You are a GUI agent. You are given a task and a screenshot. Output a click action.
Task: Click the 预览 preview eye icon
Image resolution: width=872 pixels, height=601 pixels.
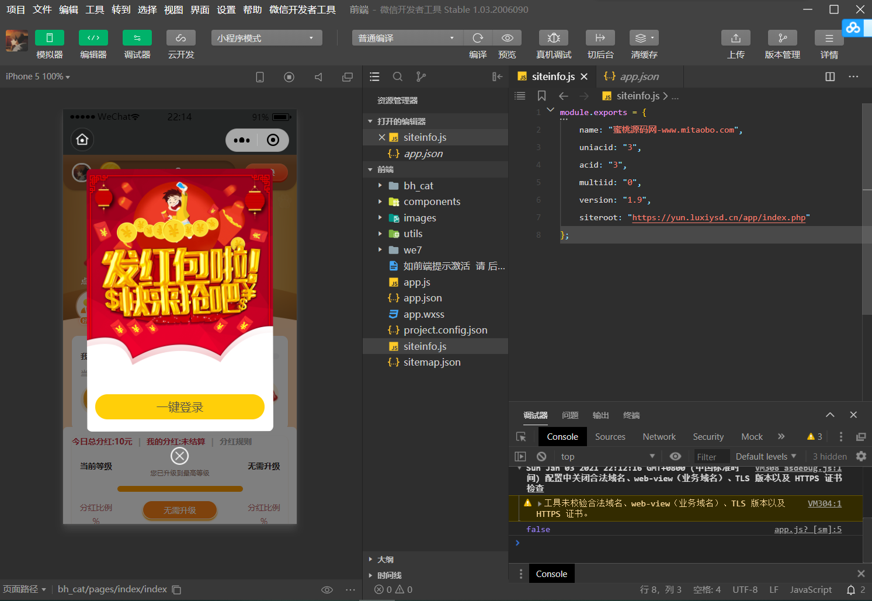click(x=508, y=38)
